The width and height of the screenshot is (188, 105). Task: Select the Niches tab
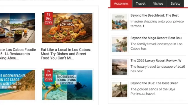158,3
